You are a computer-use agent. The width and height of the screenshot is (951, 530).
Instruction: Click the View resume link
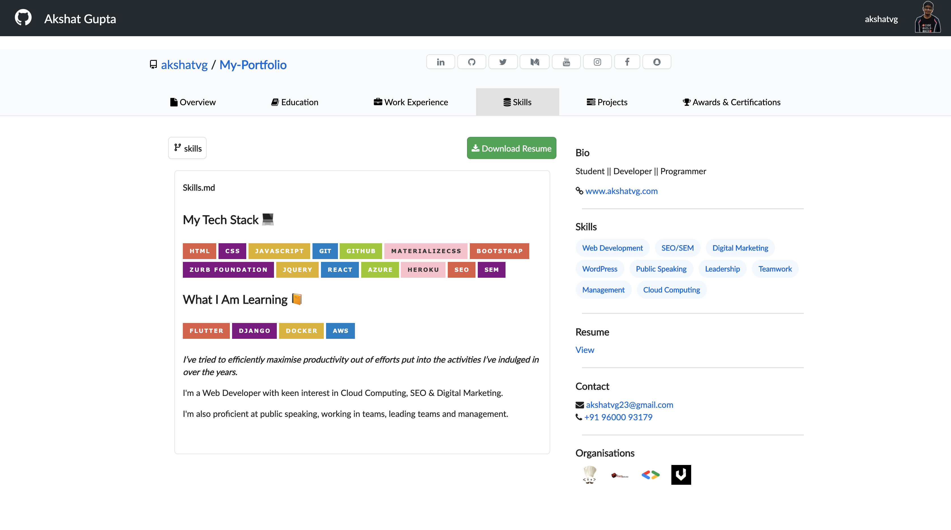[585, 350]
